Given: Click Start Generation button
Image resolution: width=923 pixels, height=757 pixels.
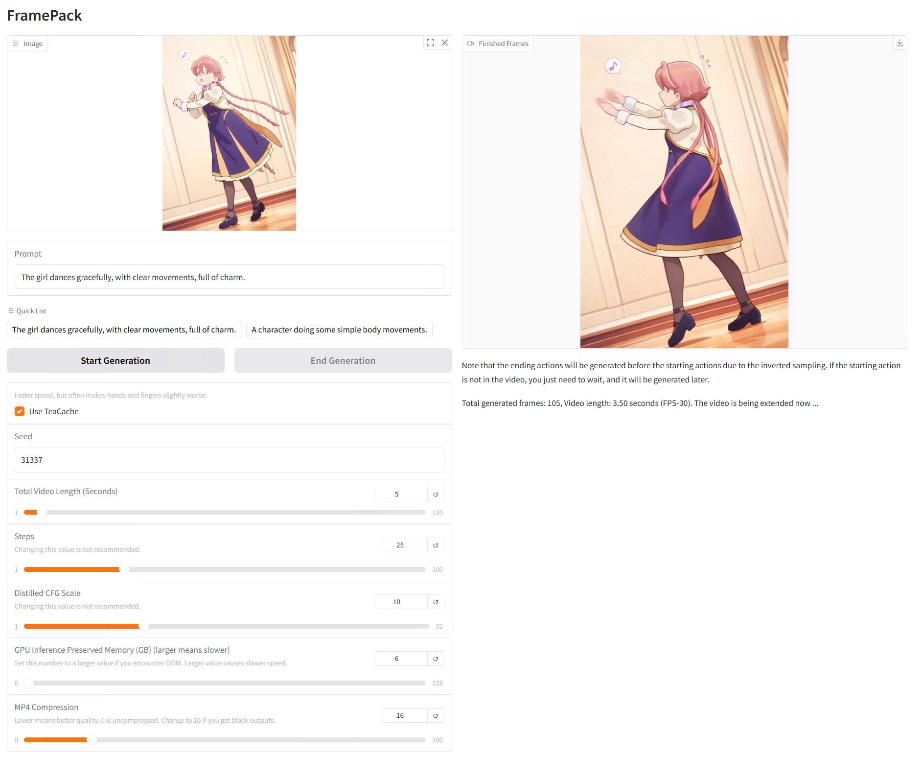Looking at the screenshot, I should coord(115,360).
